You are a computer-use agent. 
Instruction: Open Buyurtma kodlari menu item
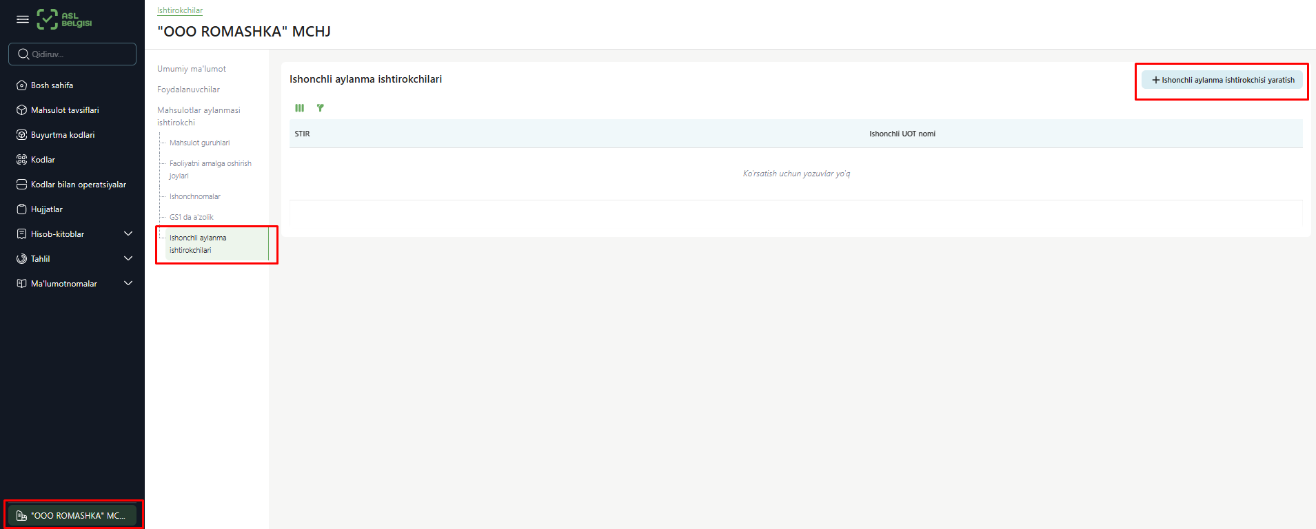click(x=63, y=135)
